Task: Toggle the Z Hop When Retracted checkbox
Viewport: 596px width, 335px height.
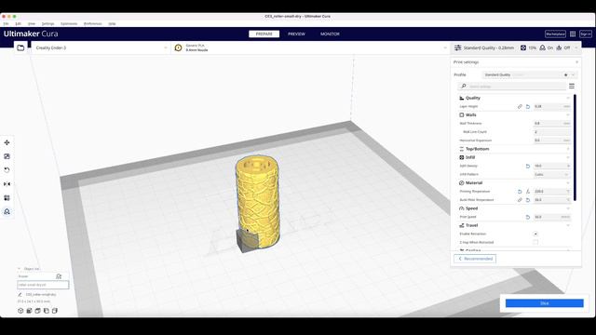Action: 535,242
